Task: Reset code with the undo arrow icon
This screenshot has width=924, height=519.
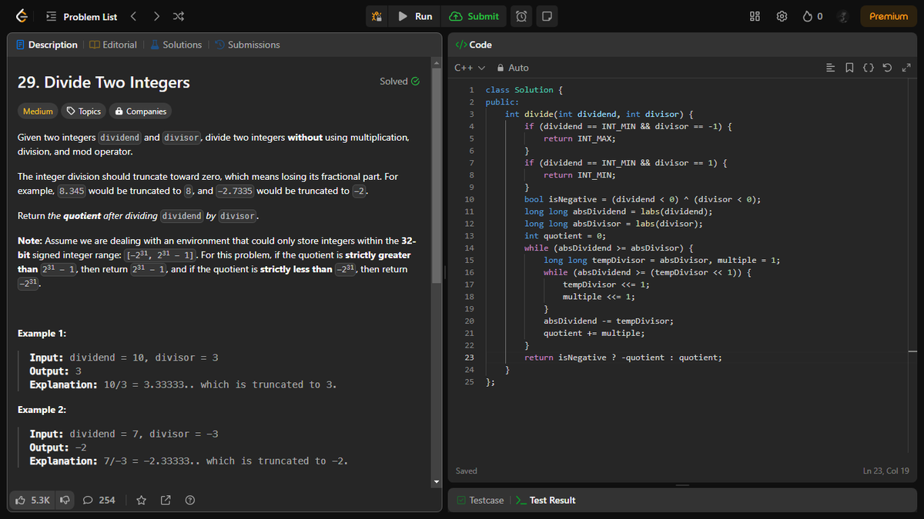Action: [x=887, y=68]
